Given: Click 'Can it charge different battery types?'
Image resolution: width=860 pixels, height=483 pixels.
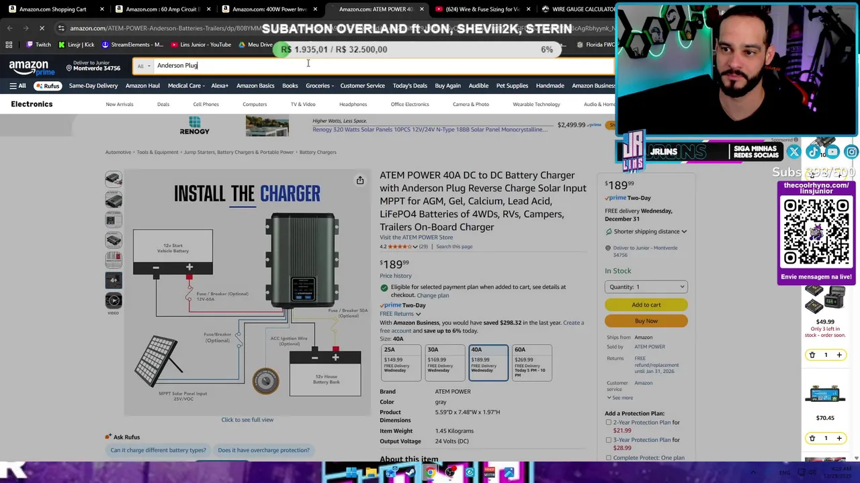Looking at the screenshot, I should tap(158, 450).
